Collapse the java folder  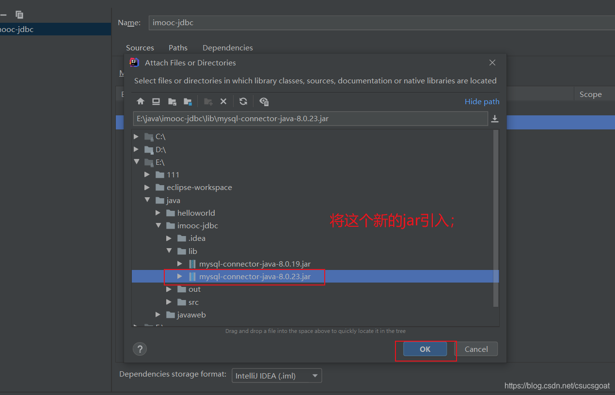[147, 200]
